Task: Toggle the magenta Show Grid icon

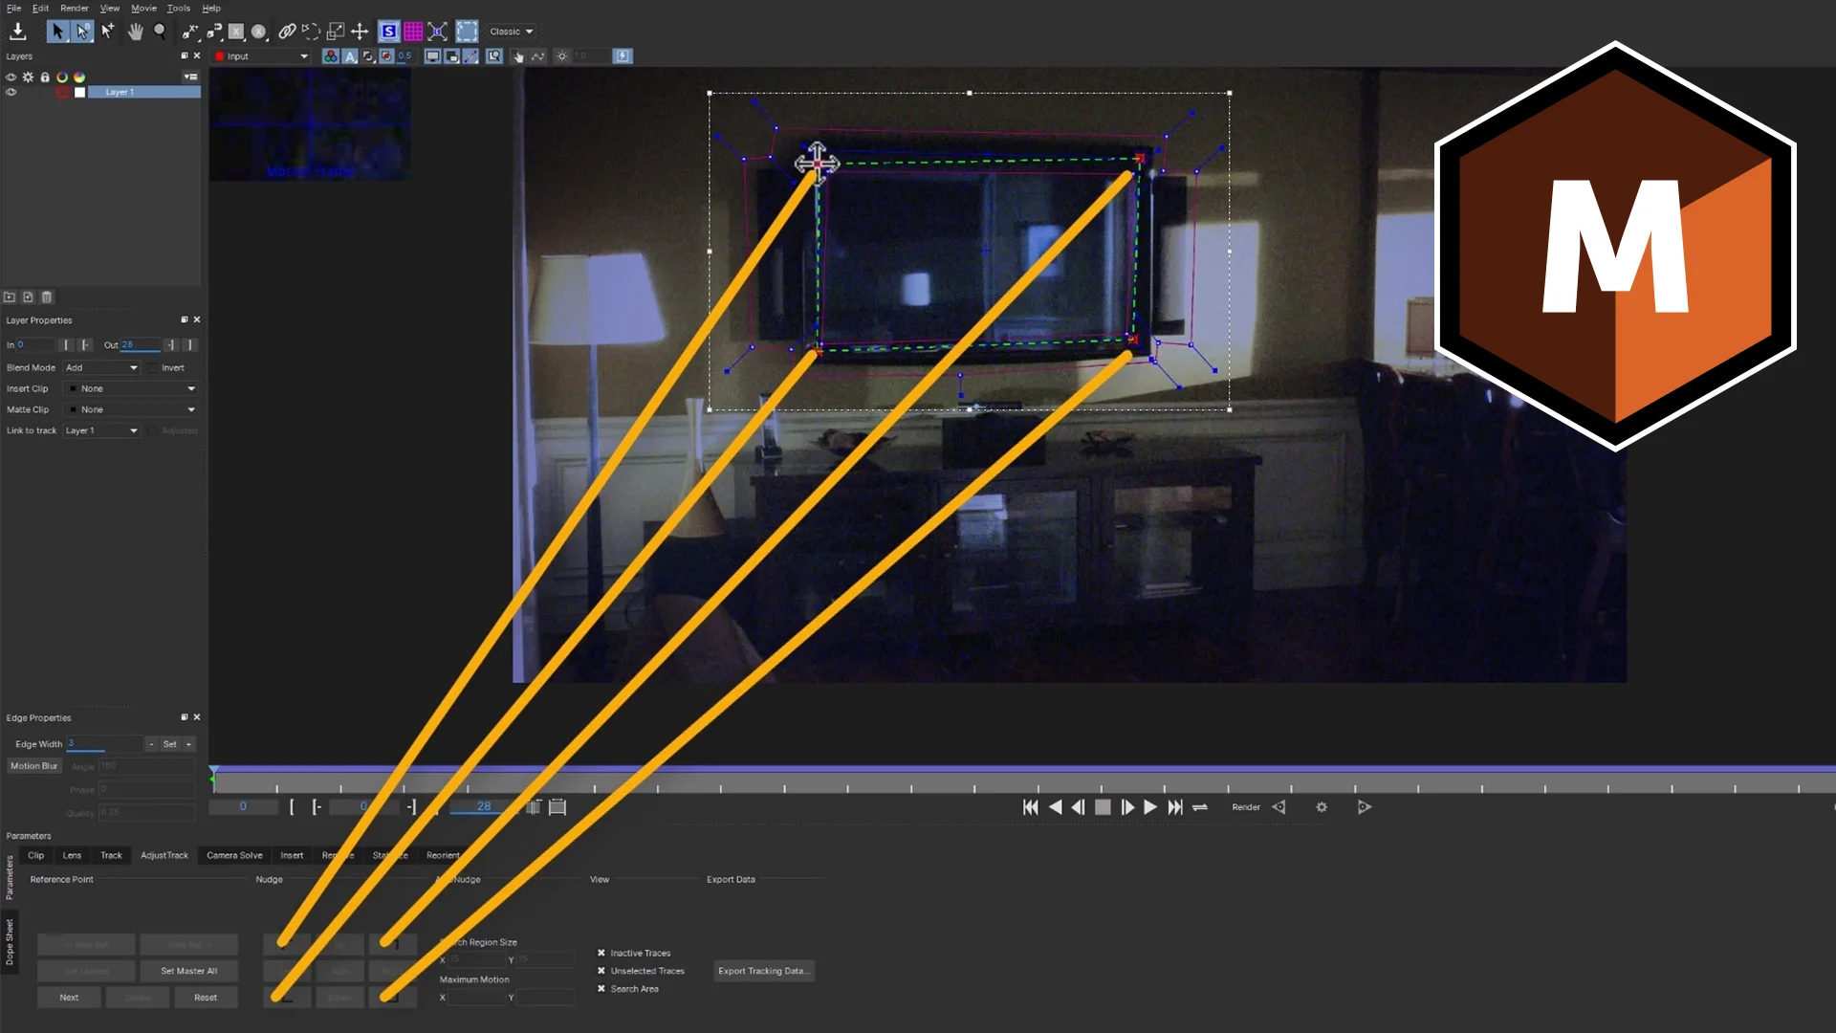Action: coord(413,32)
